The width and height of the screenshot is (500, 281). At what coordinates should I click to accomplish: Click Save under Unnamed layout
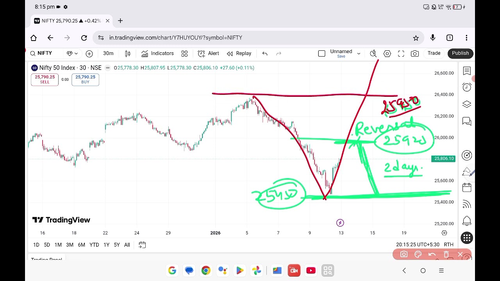(x=341, y=57)
